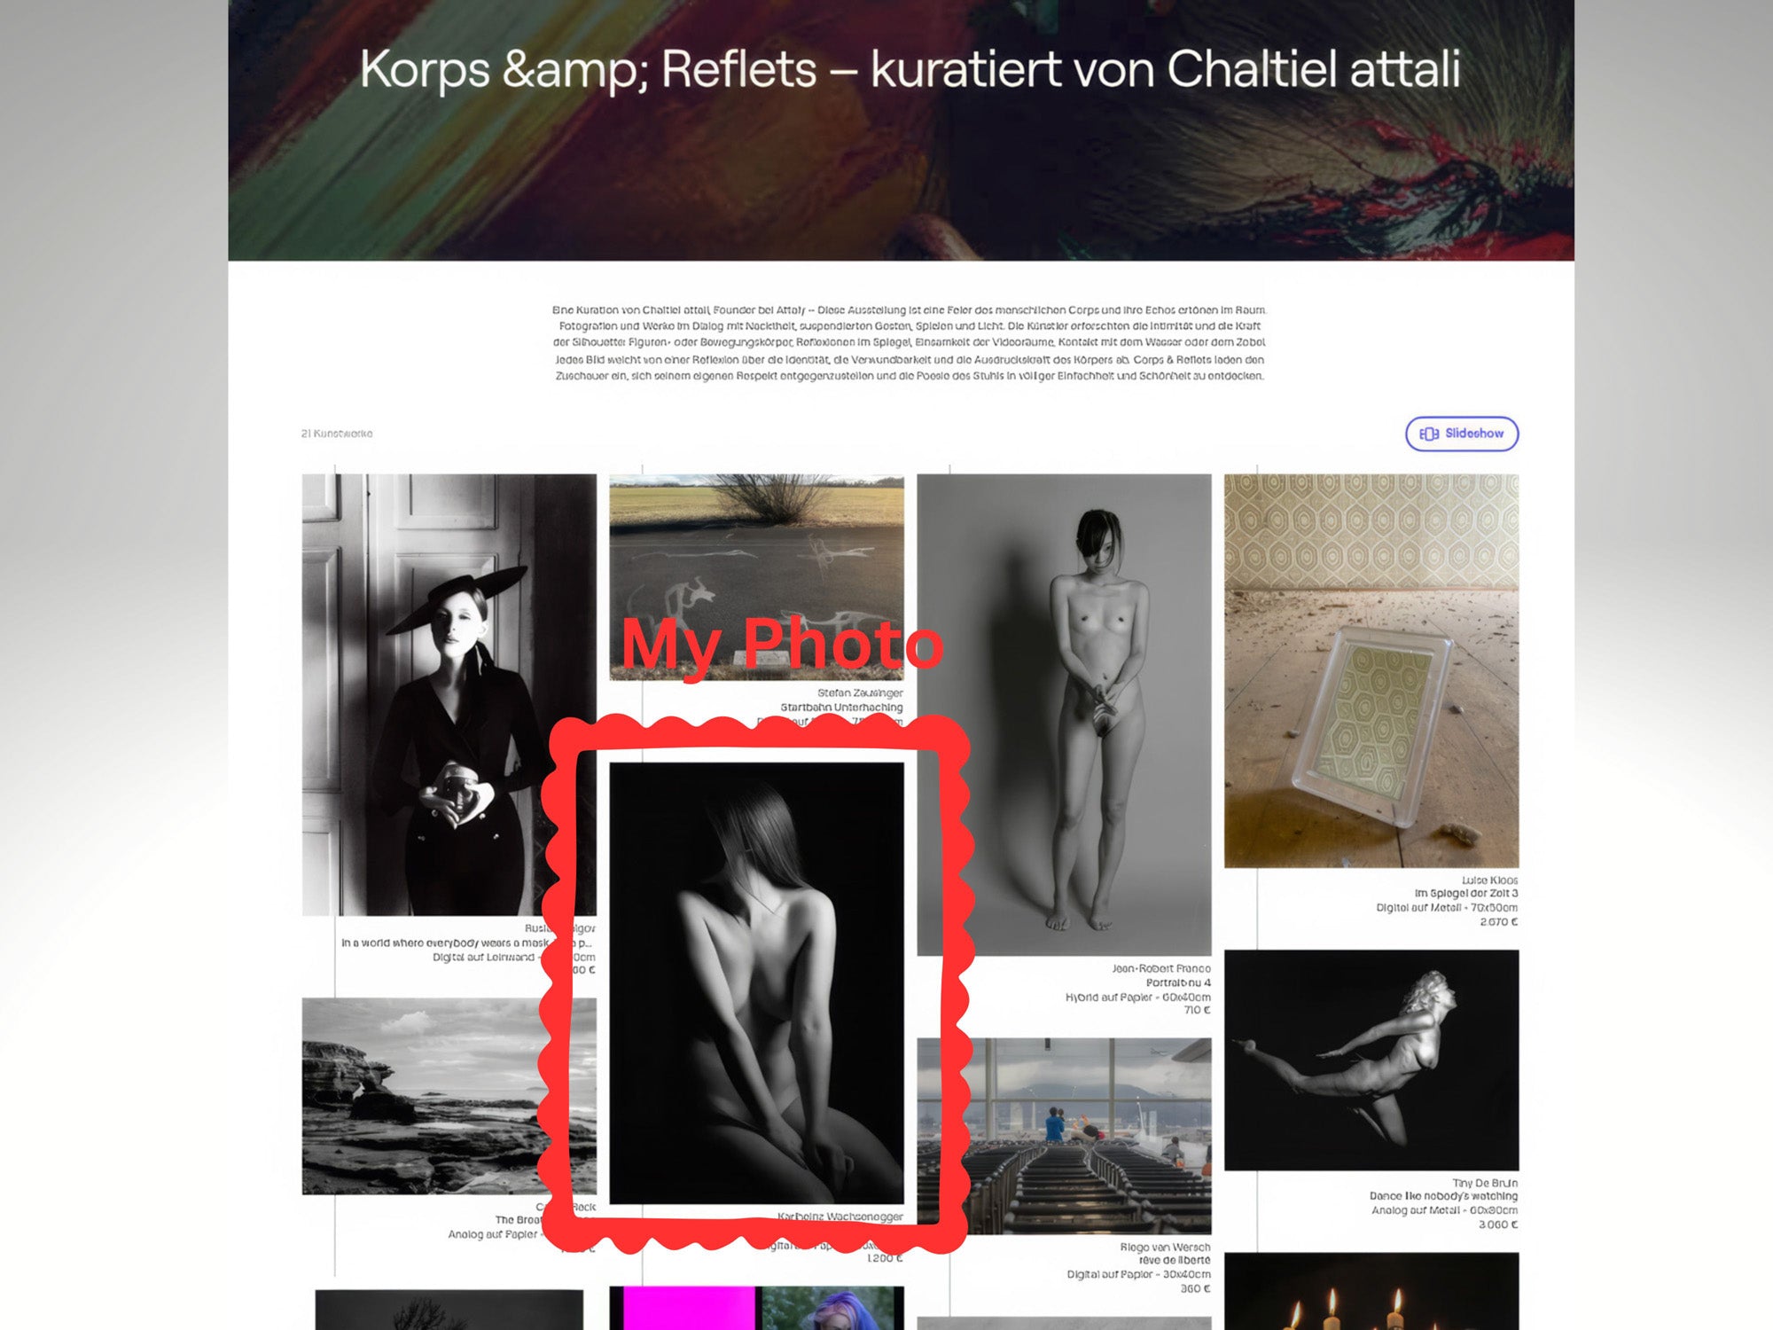Viewport: 1773px width, 1330px height.
Task: Open the magenta and blue-haired artwork thumbnail
Action: (x=756, y=1308)
